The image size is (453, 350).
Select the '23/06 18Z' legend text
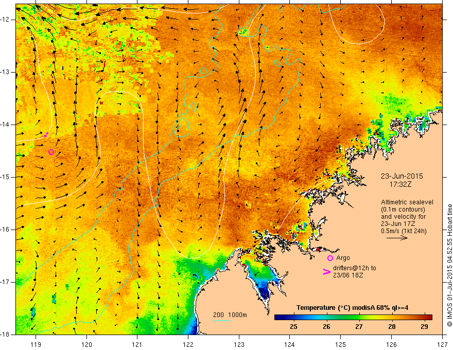[348, 275]
